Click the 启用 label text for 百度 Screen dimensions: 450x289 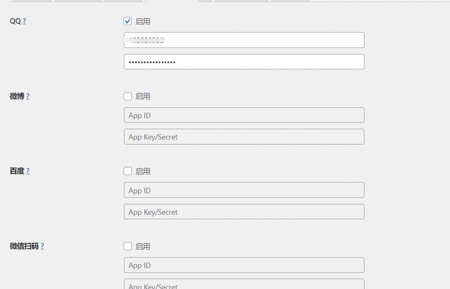coord(143,171)
